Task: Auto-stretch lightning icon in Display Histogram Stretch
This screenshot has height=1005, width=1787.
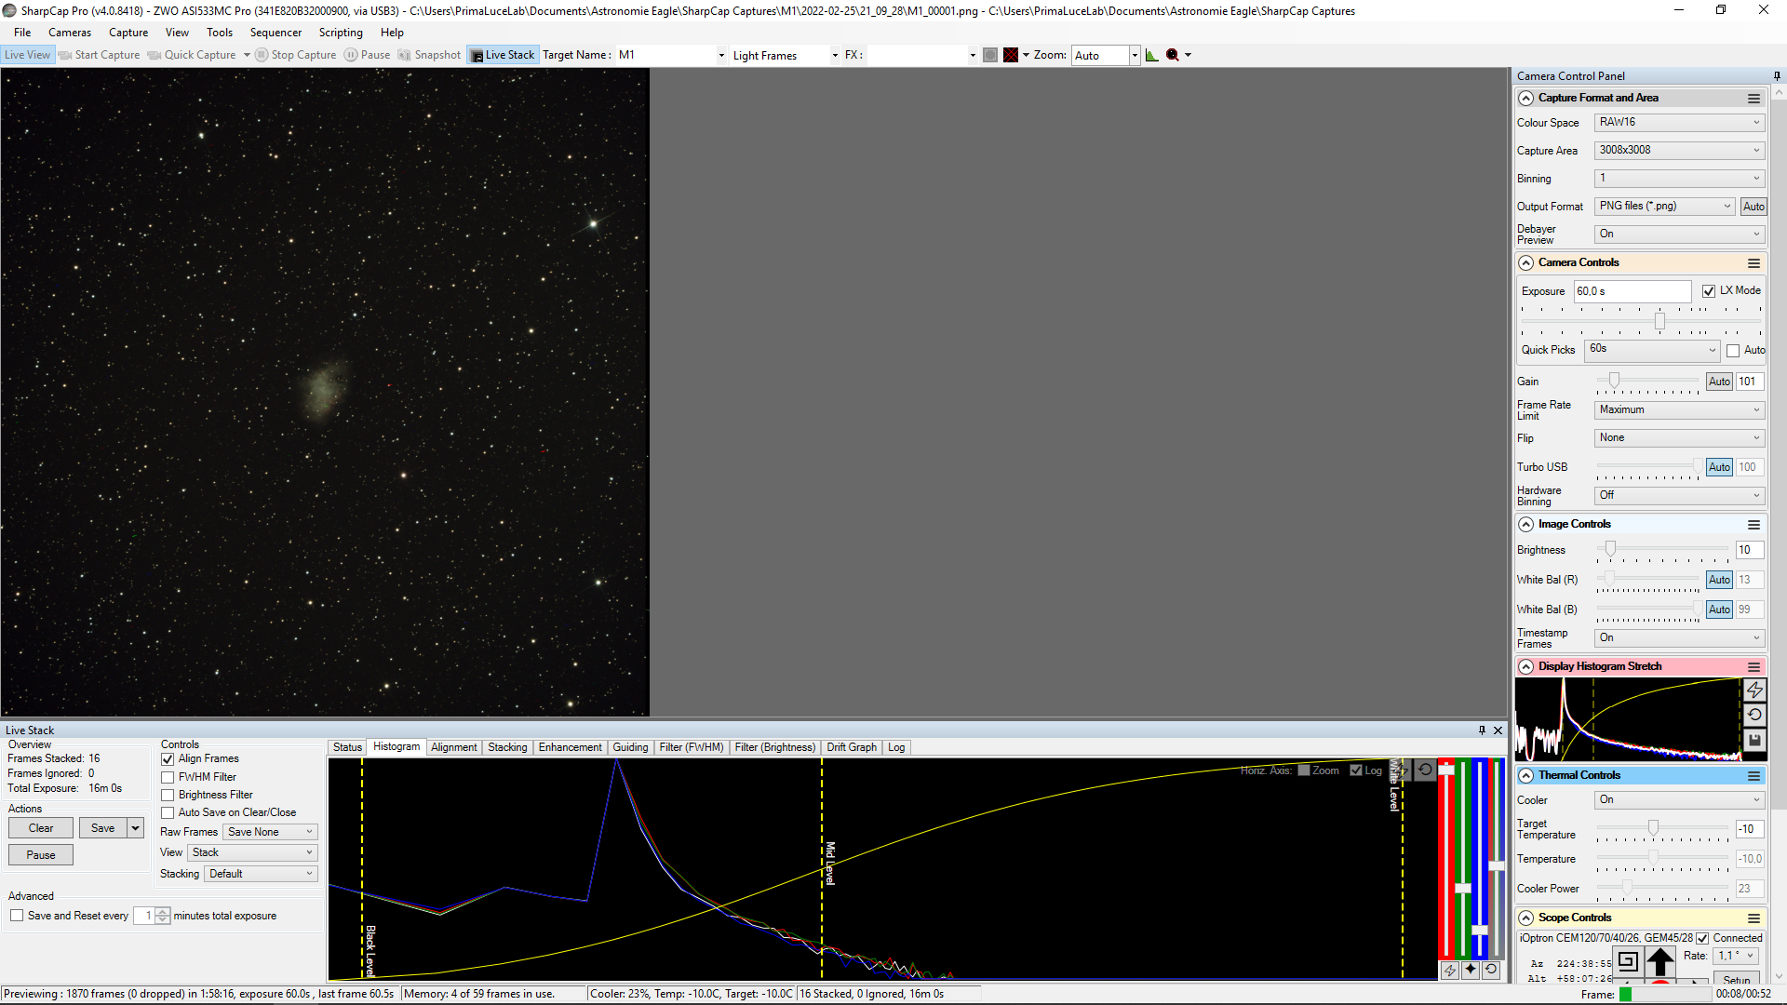Action: click(1754, 690)
